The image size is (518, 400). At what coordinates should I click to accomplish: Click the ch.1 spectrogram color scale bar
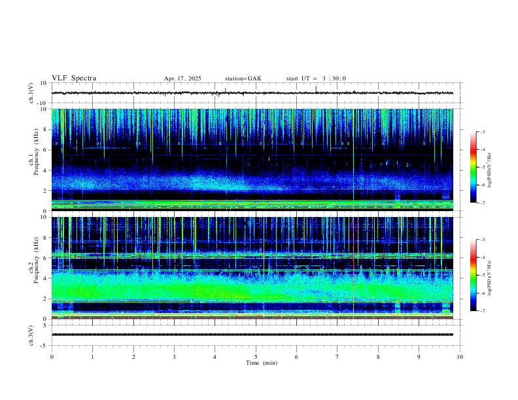pyautogui.click(x=474, y=167)
